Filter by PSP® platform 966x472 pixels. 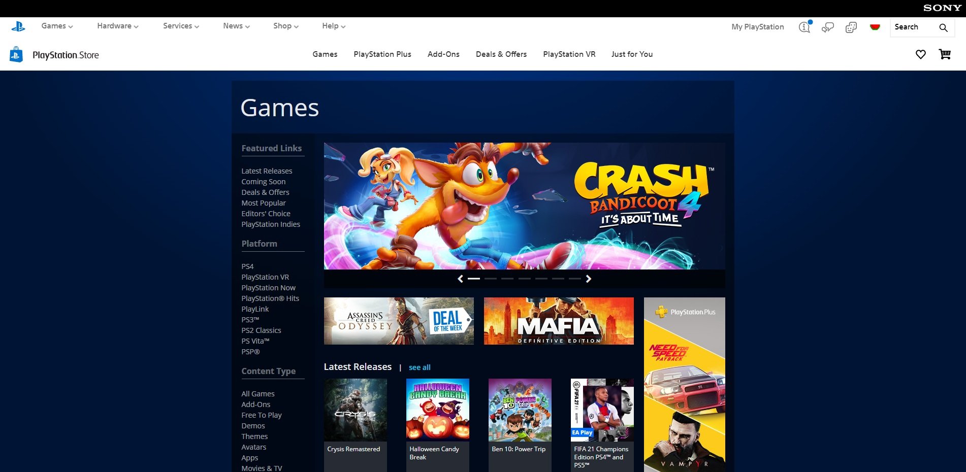[x=250, y=352]
